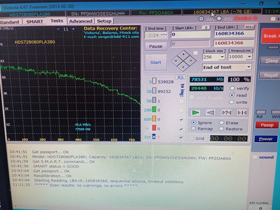Toggle log checkbox for 200 ms row
This screenshot has height=210, width=280.
(181, 110)
